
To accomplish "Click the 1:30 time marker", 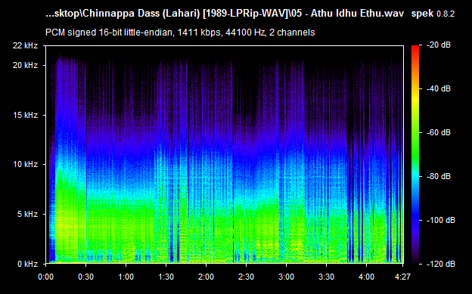I will [x=166, y=277].
